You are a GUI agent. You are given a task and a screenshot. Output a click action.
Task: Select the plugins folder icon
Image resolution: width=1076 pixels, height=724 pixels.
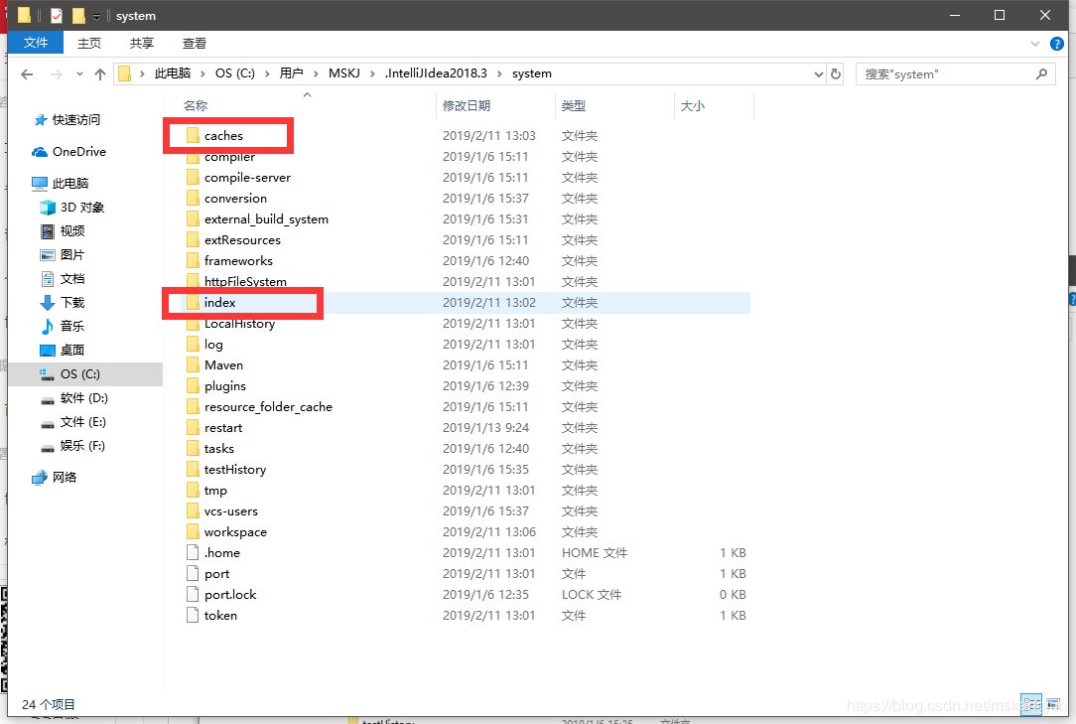193,386
